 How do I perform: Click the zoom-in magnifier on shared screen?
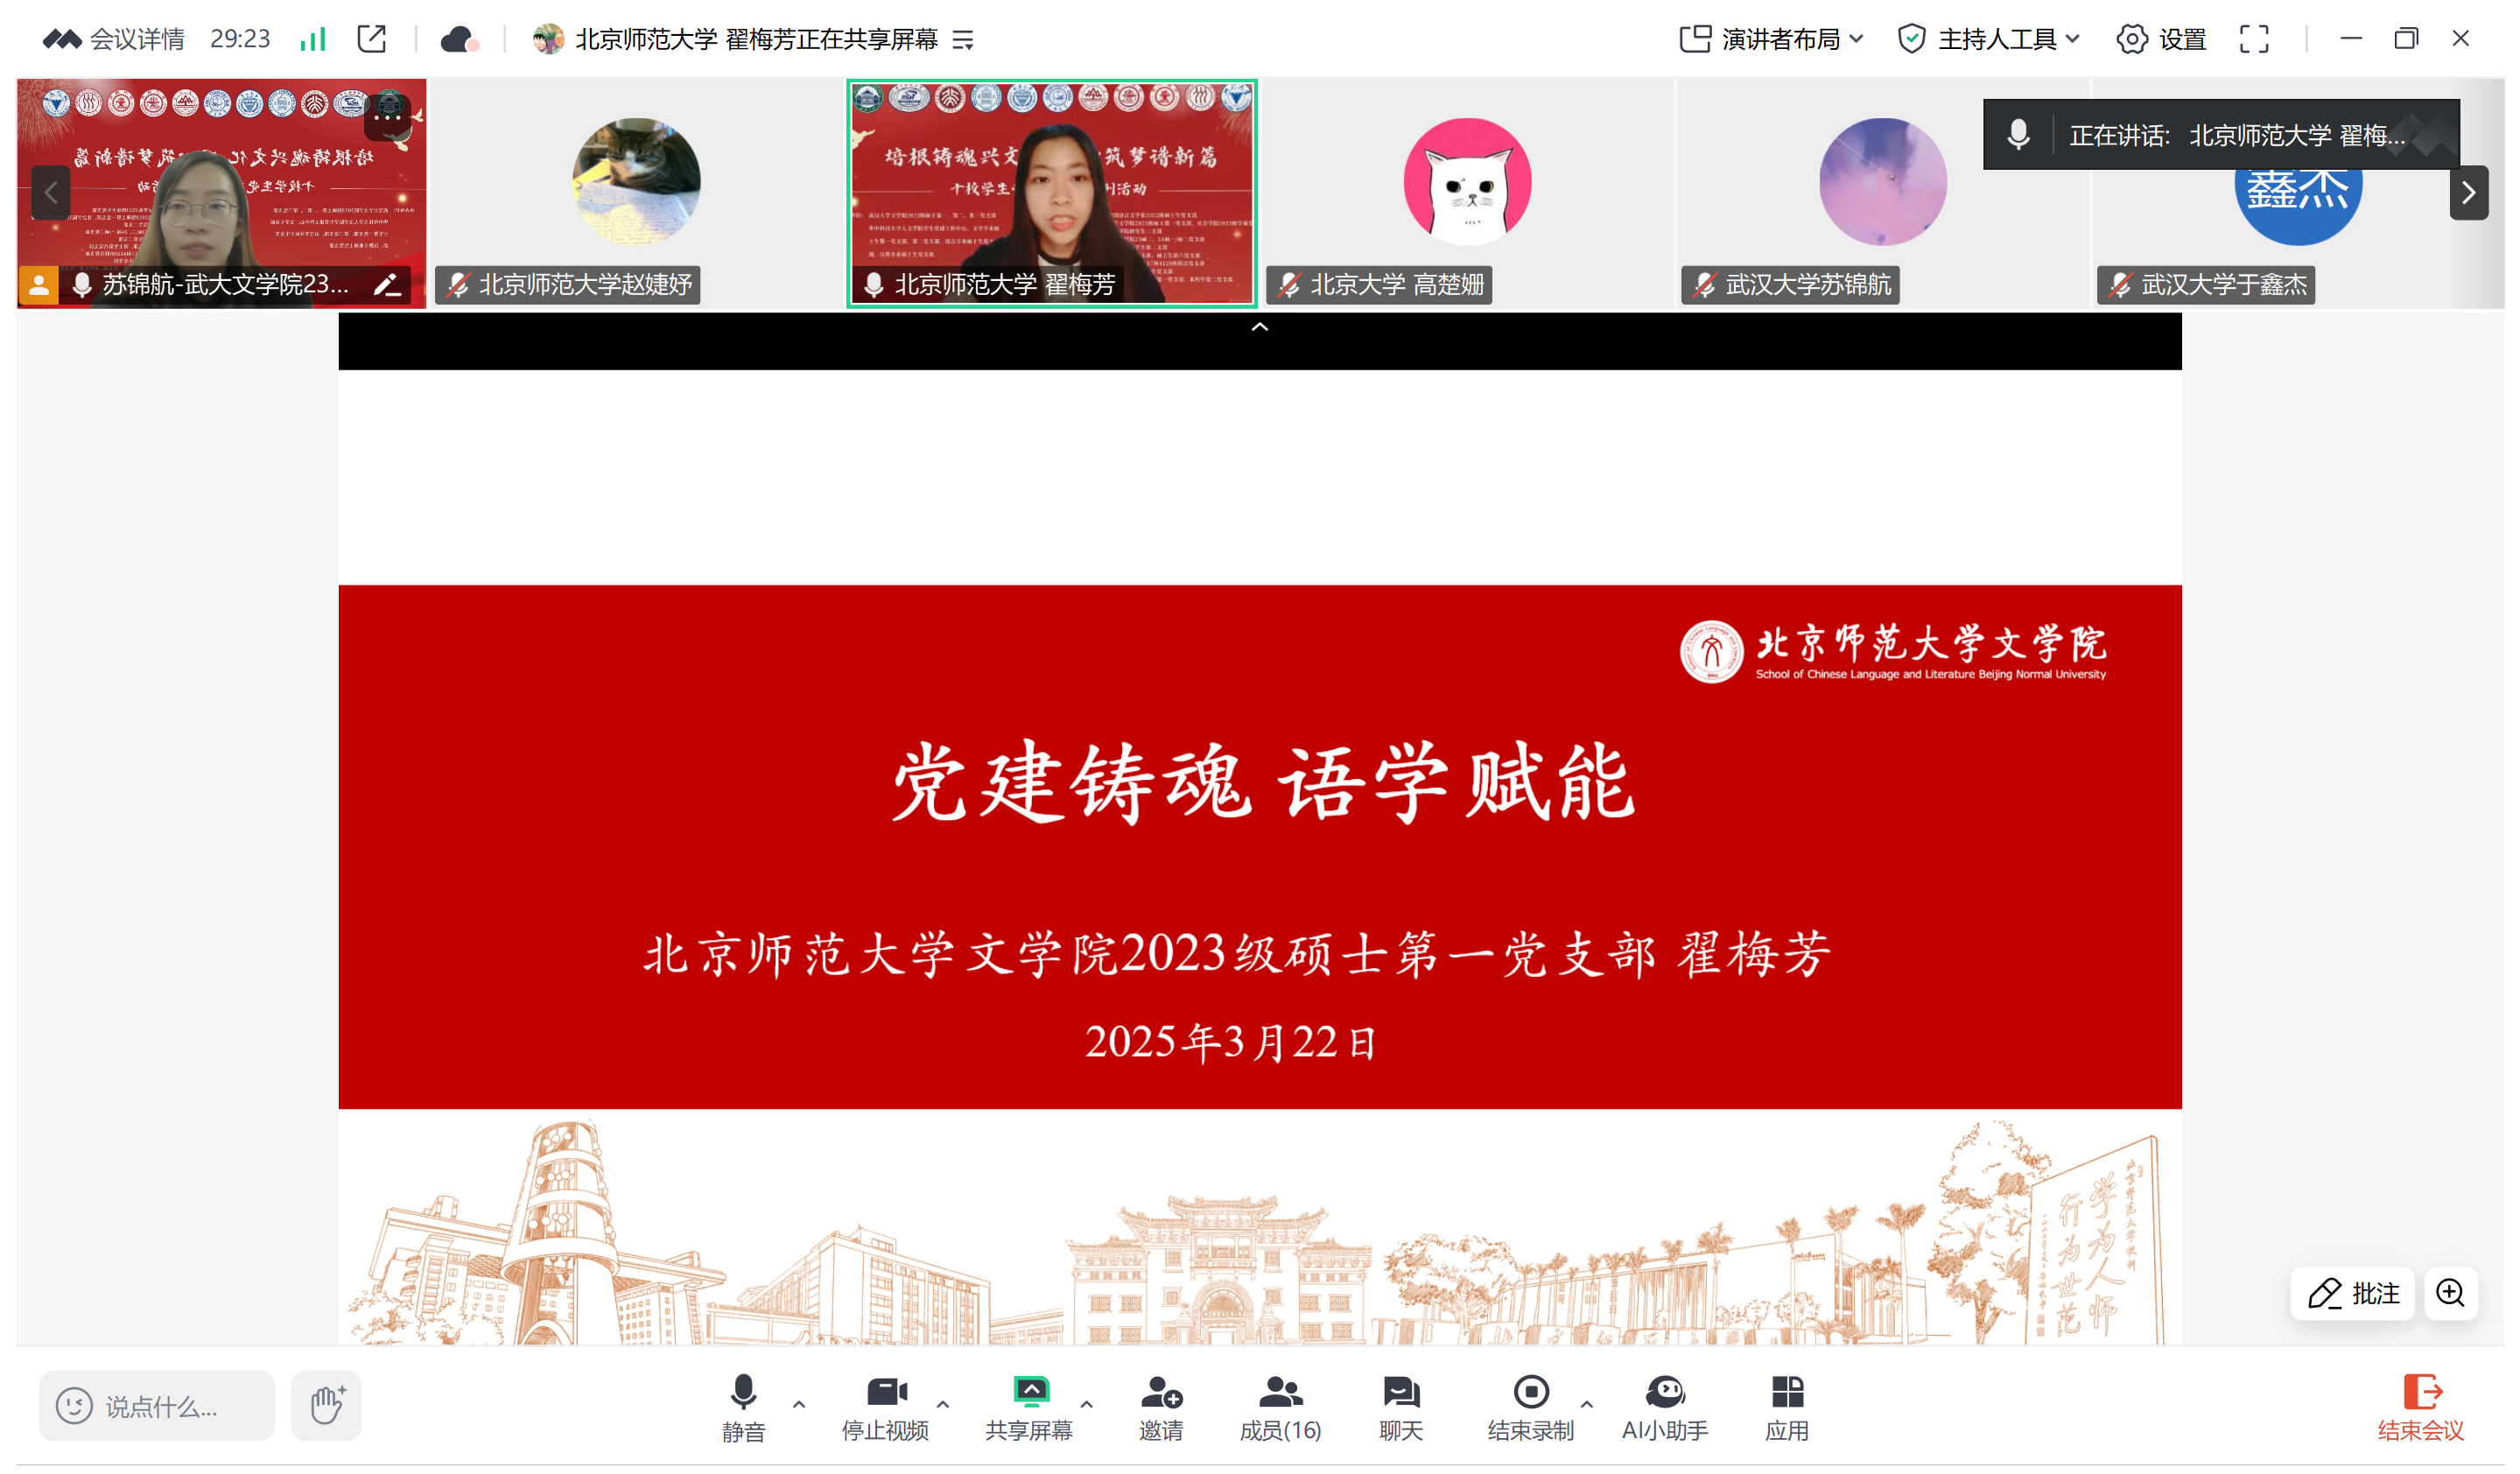point(2450,1293)
